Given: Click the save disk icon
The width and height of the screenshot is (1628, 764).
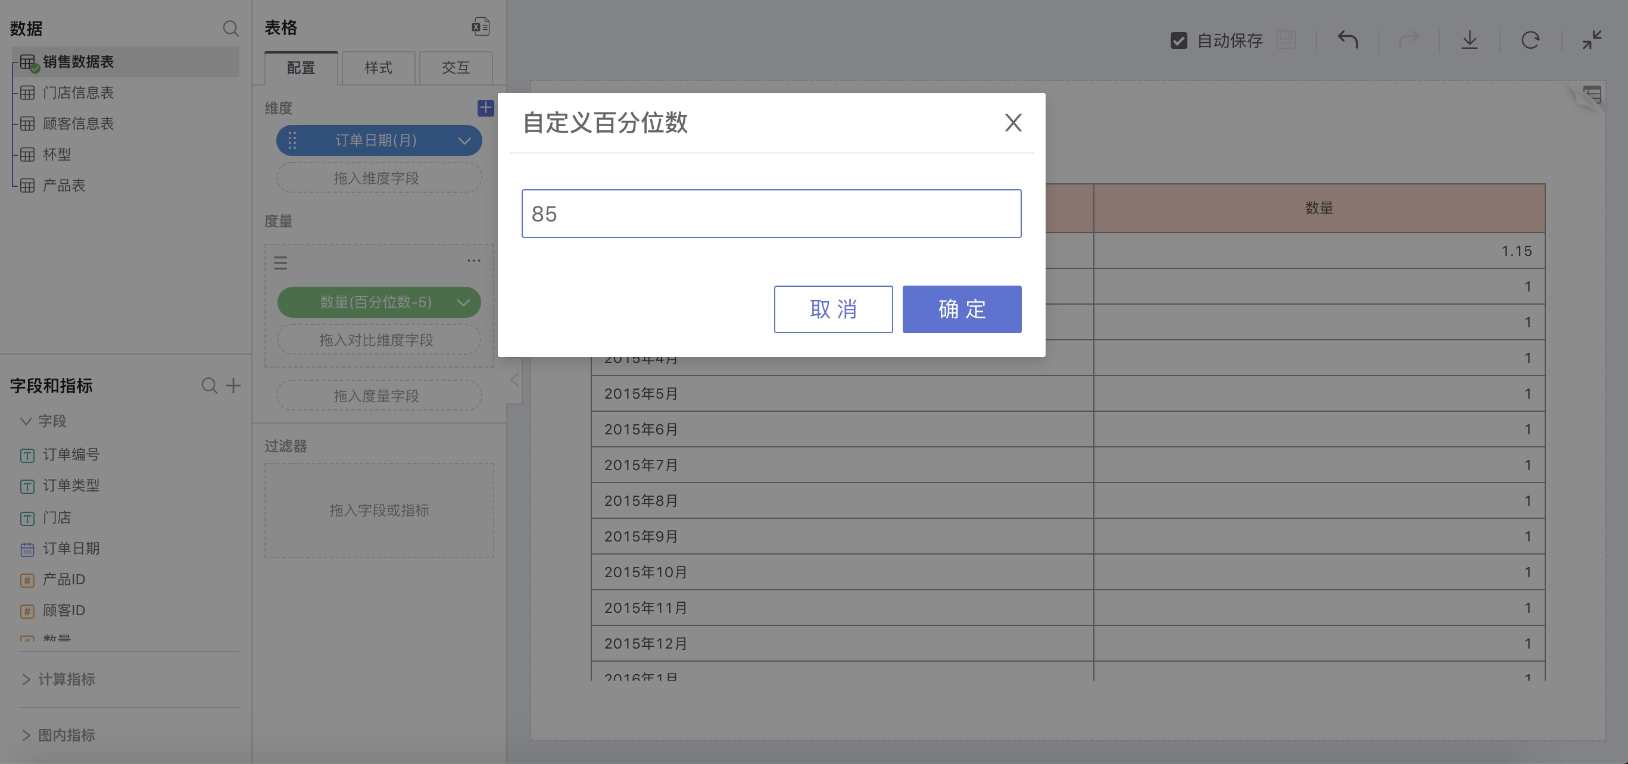Looking at the screenshot, I should click(x=1286, y=40).
